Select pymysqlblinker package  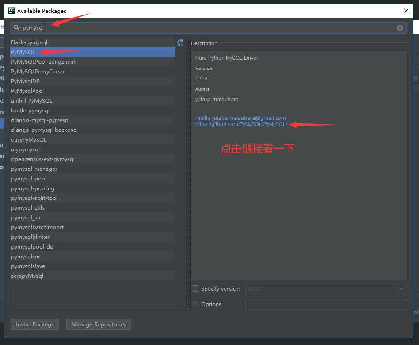(92, 237)
